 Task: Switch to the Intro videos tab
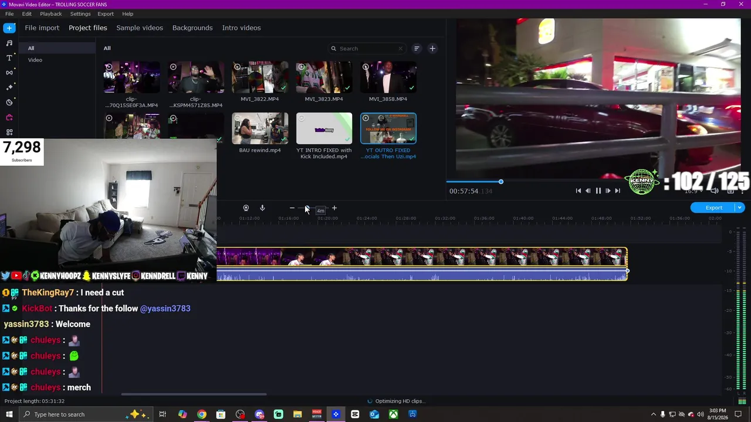(241, 28)
